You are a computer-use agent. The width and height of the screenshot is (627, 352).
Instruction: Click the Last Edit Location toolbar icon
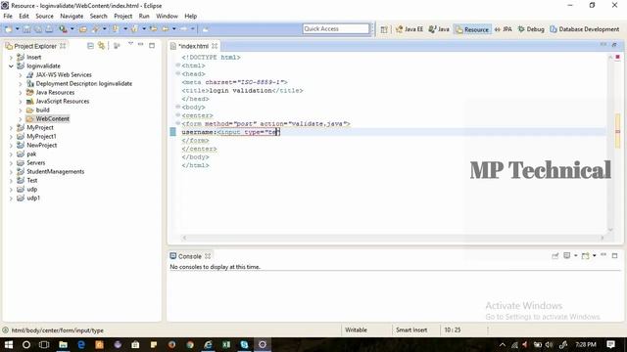153,29
